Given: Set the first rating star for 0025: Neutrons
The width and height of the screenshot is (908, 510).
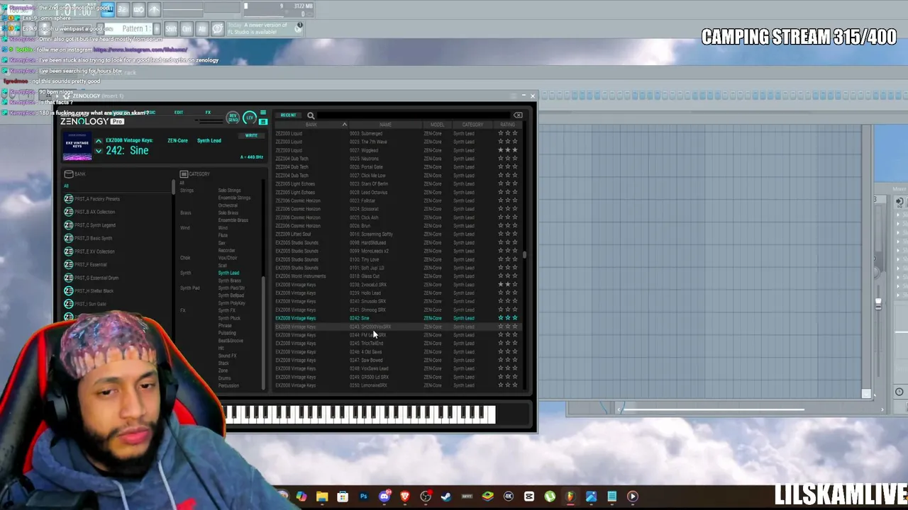Looking at the screenshot, I should (500, 159).
